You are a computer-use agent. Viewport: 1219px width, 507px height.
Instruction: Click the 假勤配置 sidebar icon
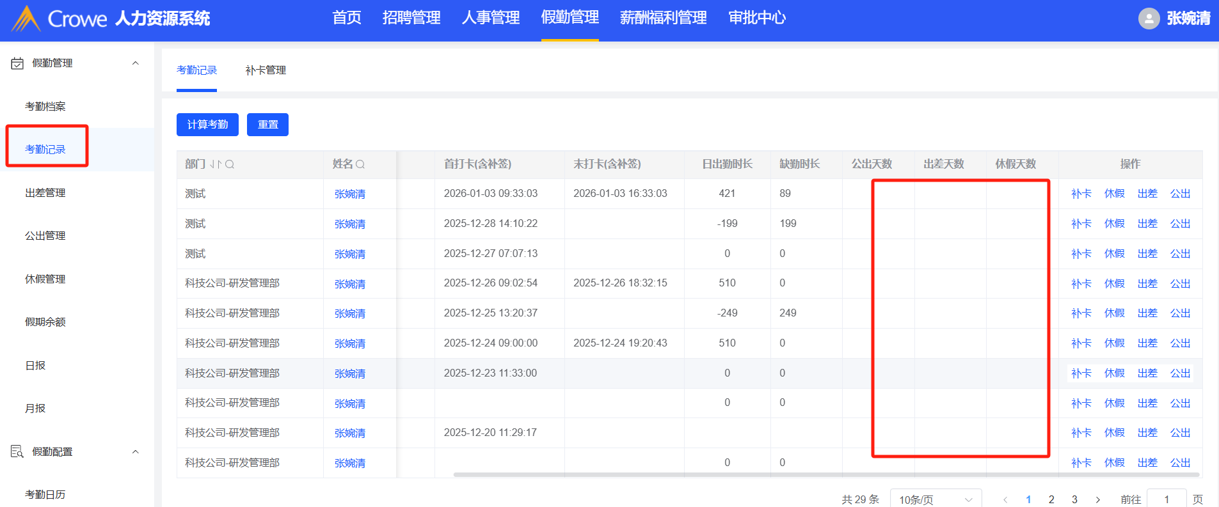tap(17, 452)
